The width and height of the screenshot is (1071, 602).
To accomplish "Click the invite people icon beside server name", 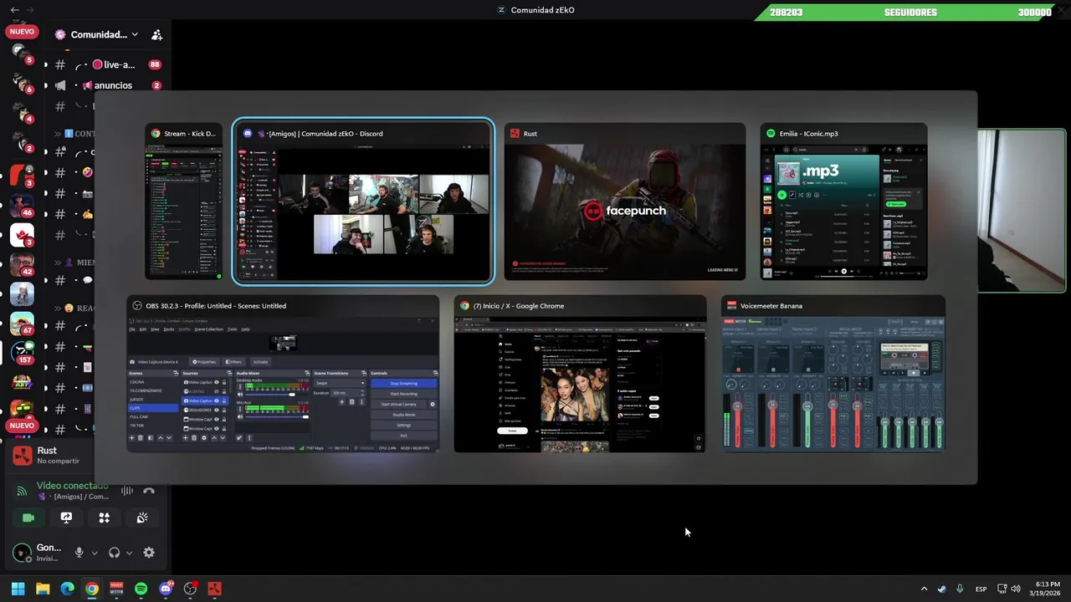I will (x=156, y=35).
